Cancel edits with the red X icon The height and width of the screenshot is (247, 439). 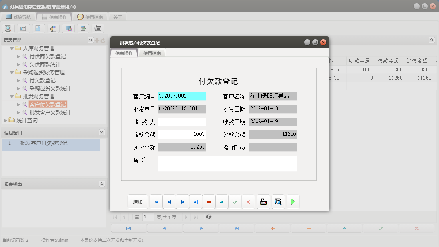click(248, 202)
